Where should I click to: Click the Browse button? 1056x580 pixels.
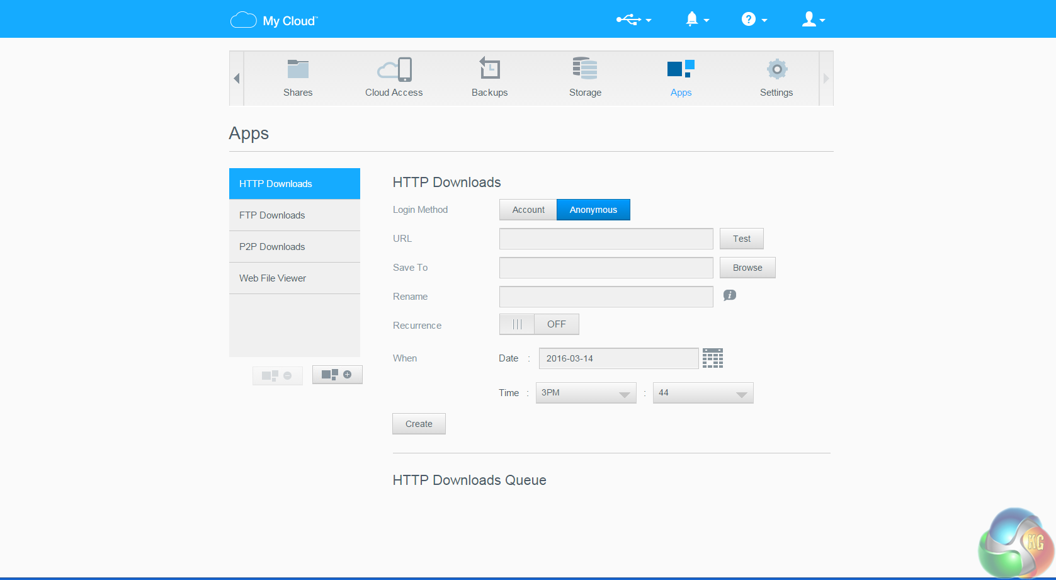tap(747, 268)
